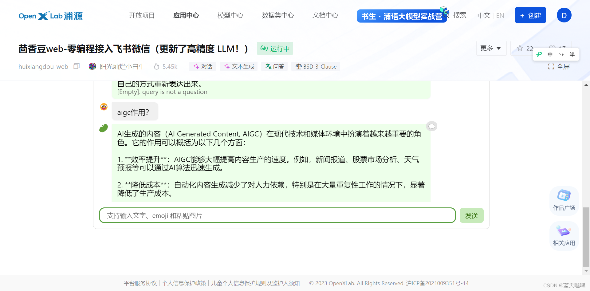Enter 全屏 fullscreen mode

tap(559, 66)
